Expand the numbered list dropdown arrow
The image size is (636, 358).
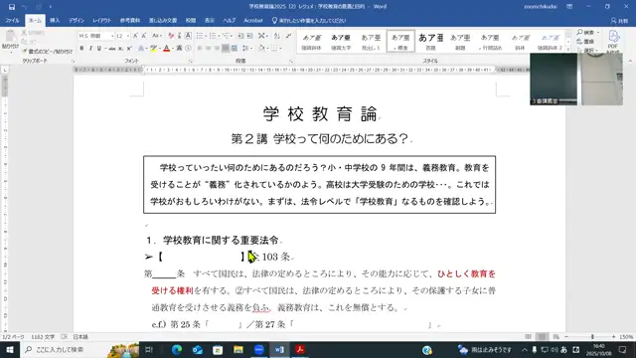(219, 36)
